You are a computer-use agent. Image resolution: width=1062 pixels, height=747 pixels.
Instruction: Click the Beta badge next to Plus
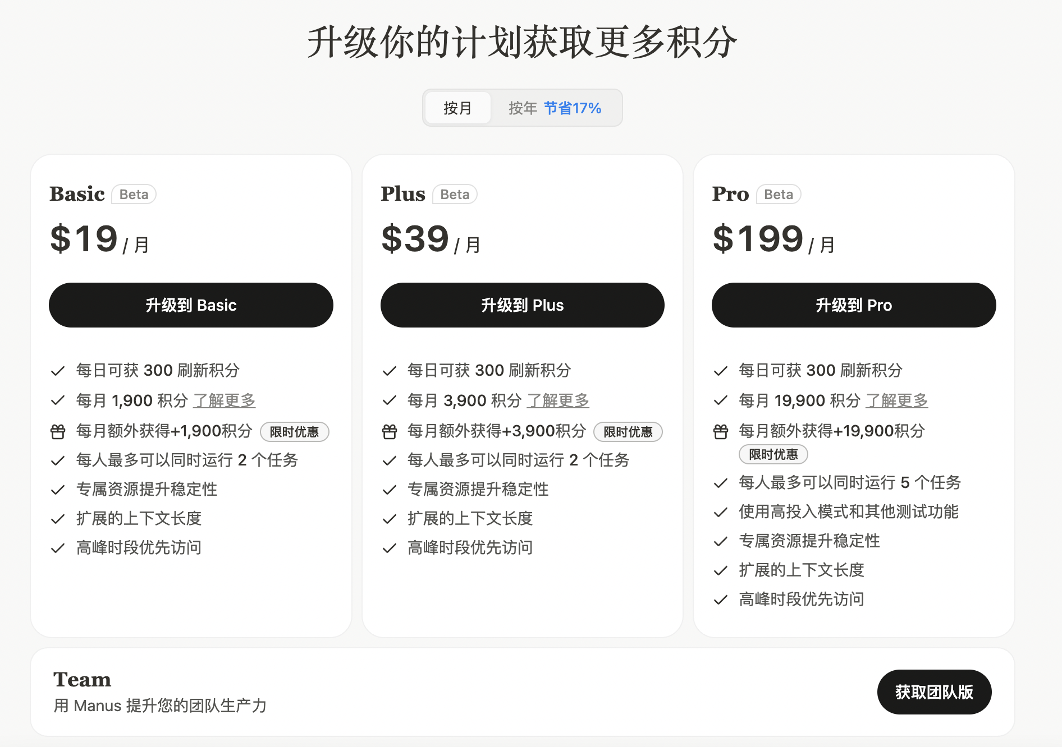point(455,195)
